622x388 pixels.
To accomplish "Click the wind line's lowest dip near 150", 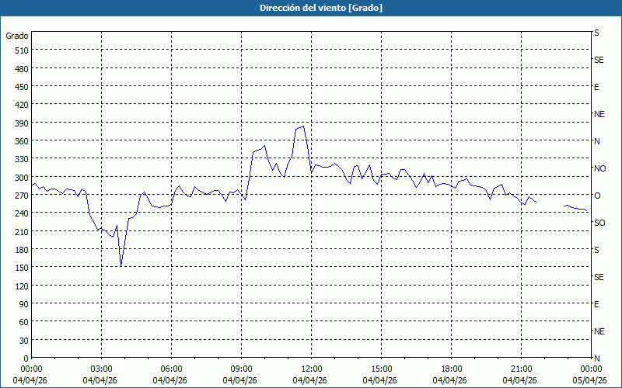I will (x=121, y=265).
